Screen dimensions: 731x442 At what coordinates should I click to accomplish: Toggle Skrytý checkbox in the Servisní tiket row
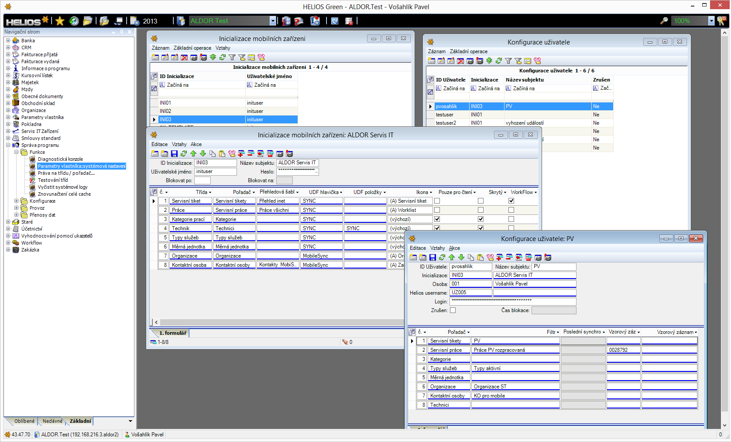[480, 201]
